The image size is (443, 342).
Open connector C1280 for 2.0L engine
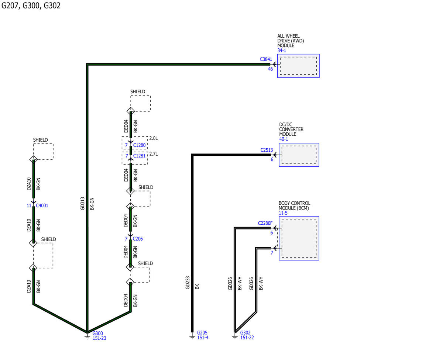point(139,145)
